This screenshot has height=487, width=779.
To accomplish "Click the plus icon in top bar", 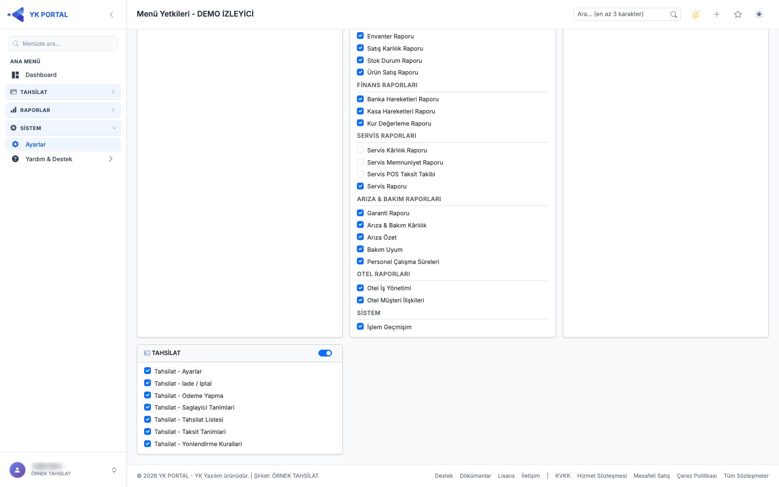I will 717,15.
